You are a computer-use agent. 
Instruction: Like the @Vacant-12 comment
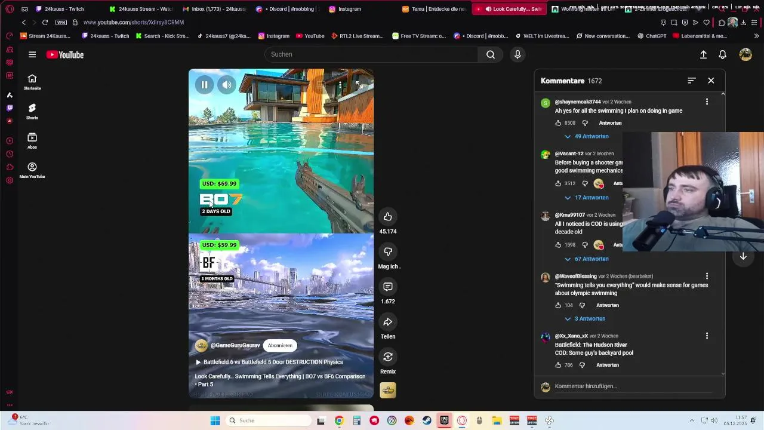[558, 184]
